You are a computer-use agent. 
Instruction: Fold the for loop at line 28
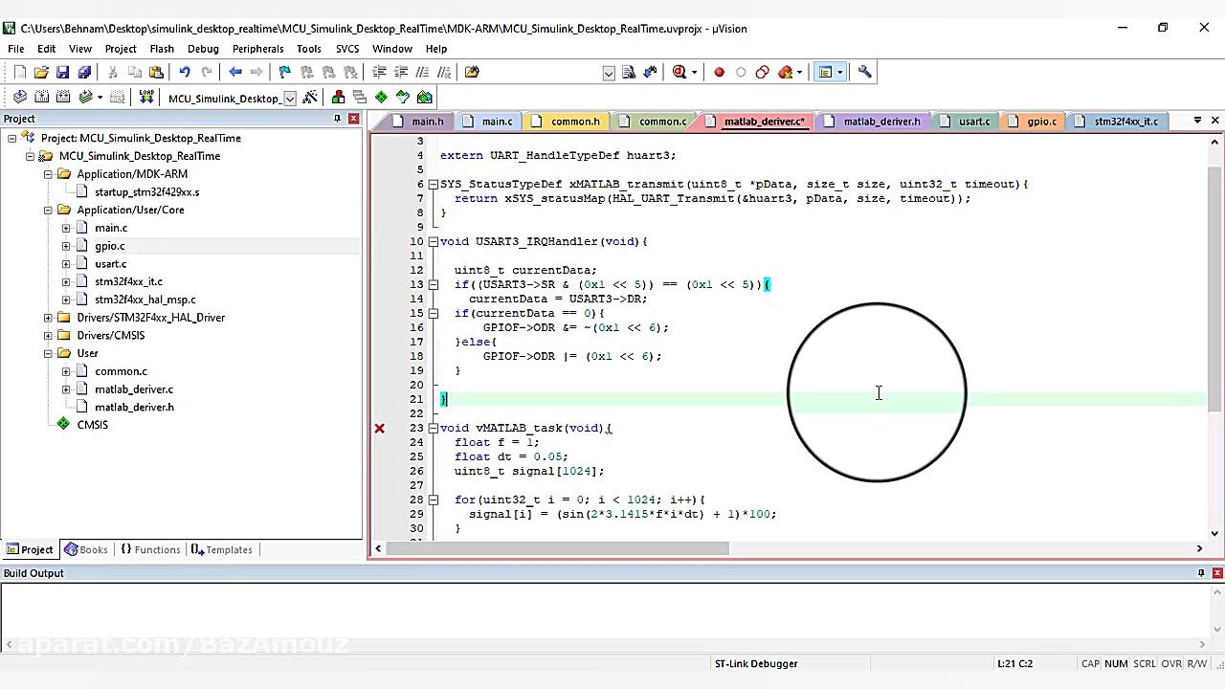pyautogui.click(x=434, y=500)
